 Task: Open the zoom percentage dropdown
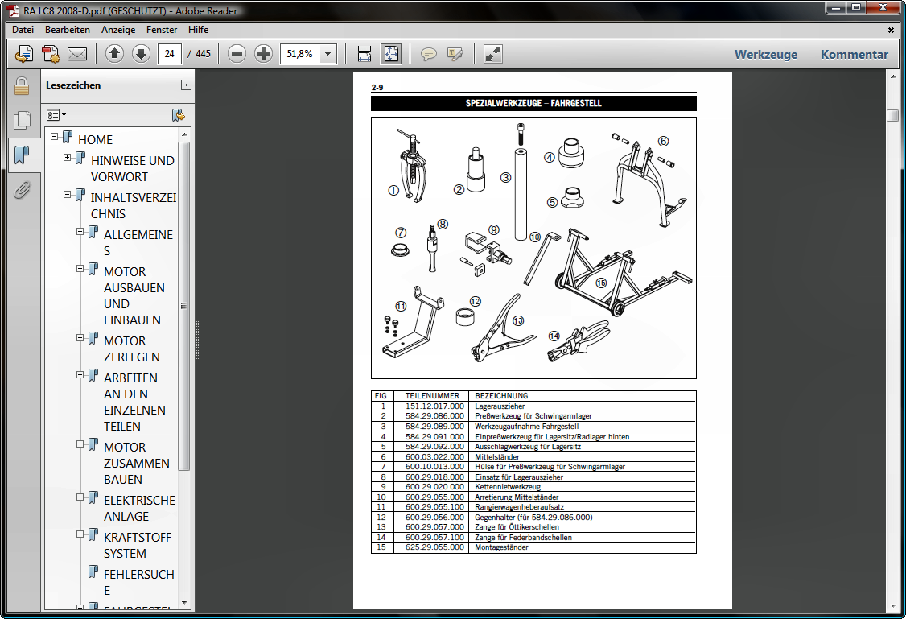tap(327, 55)
